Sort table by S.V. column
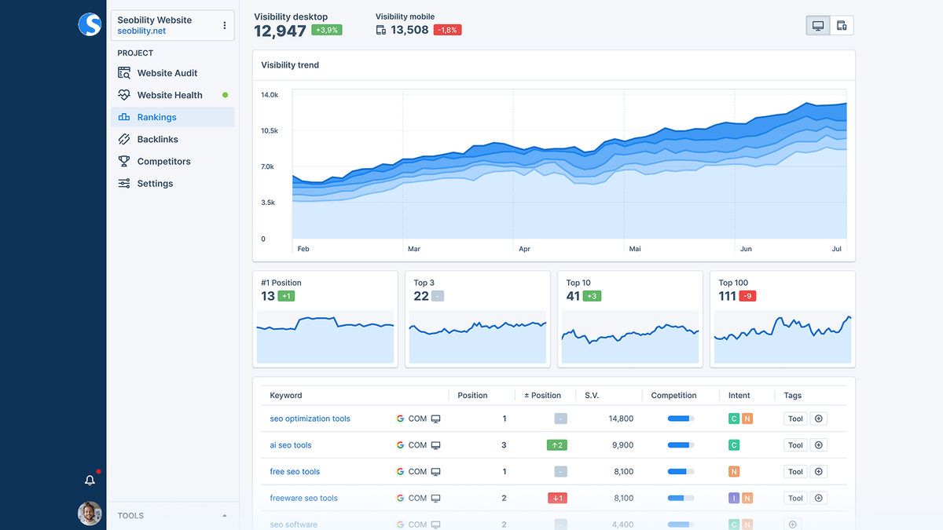Screen dimensions: 943x530 click(592, 396)
